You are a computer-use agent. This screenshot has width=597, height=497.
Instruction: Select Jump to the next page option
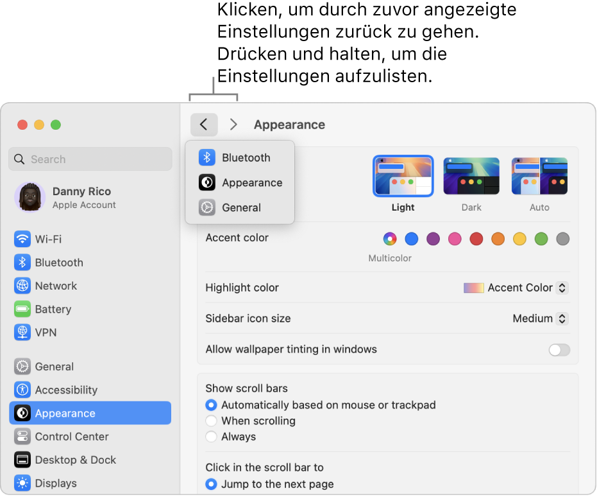tap(212, 484)
